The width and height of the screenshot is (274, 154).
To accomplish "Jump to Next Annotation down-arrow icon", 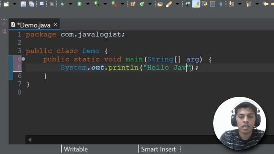I will point(231,4).
